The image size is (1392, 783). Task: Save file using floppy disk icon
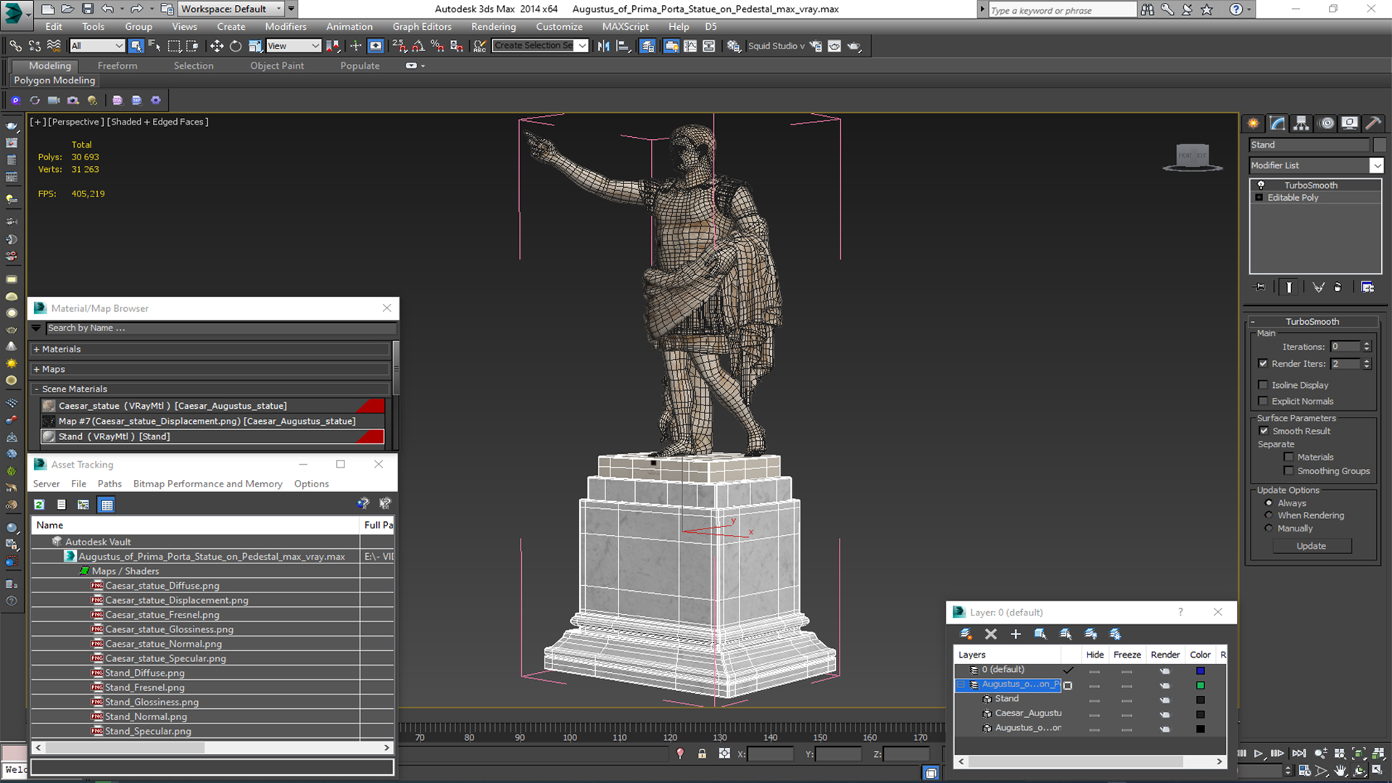(x=88, y=9)
